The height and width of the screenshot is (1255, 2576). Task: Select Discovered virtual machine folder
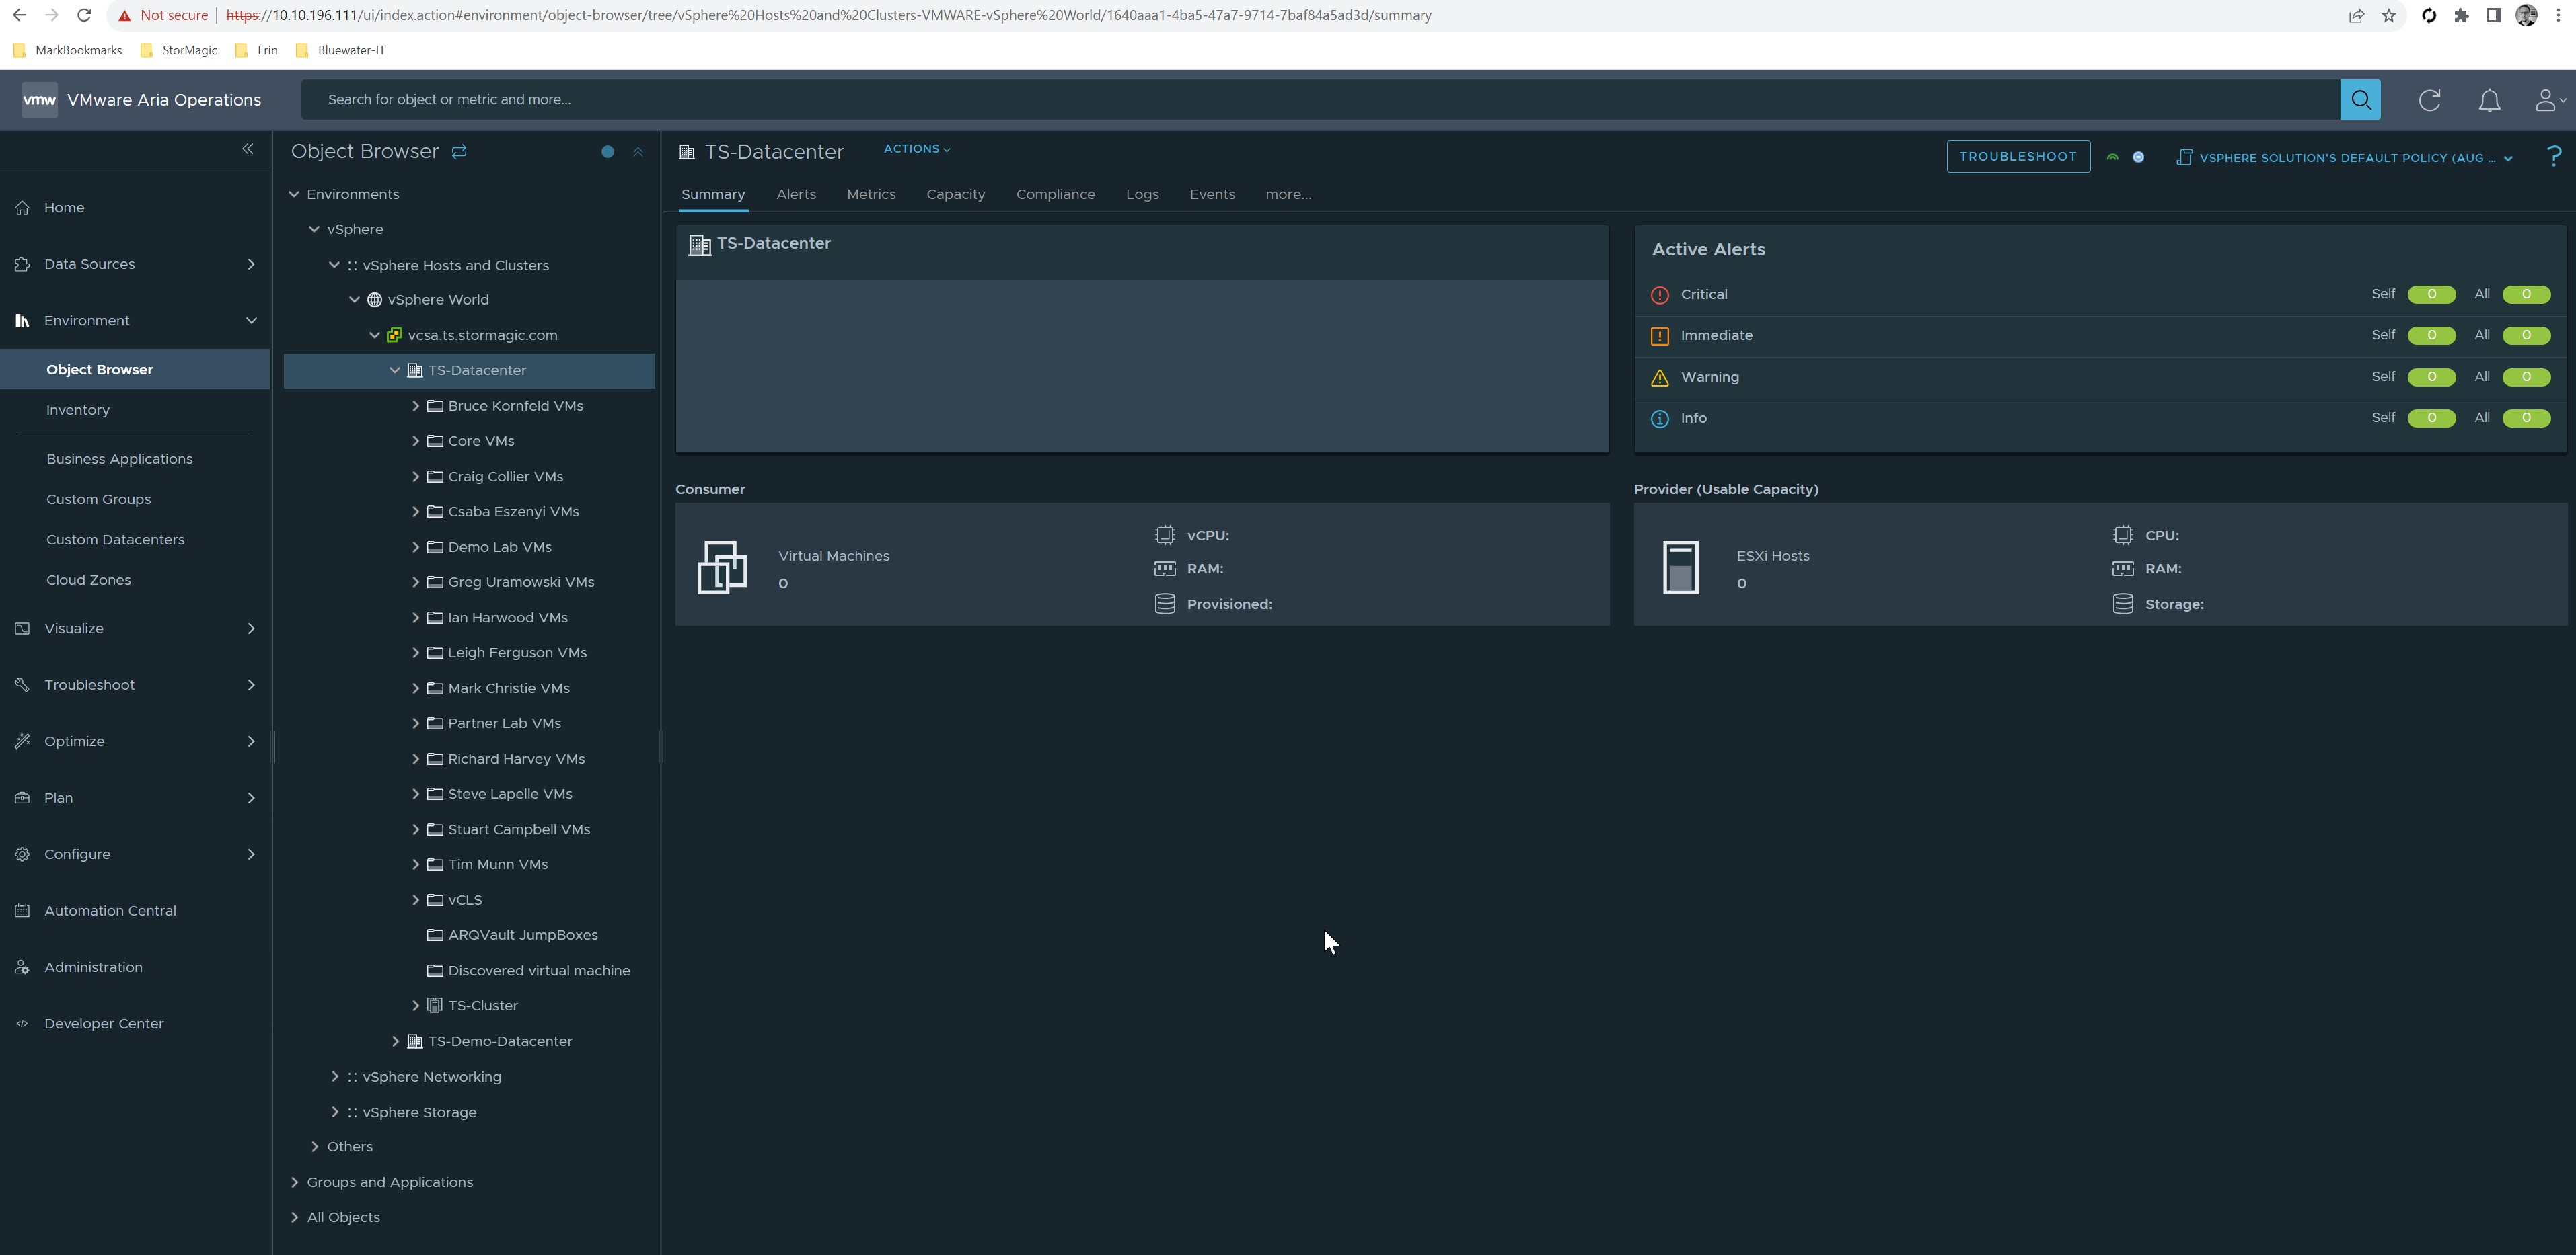[528, 970]
